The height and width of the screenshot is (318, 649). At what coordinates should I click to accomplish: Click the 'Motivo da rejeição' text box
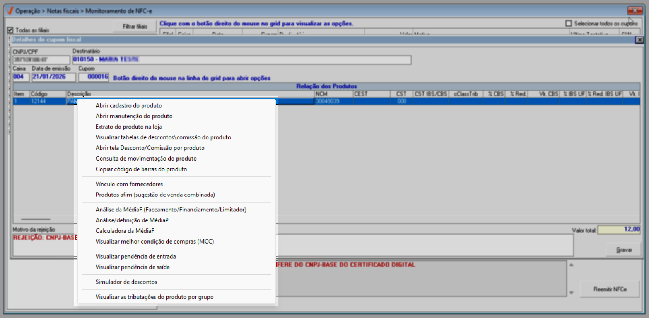293,245
